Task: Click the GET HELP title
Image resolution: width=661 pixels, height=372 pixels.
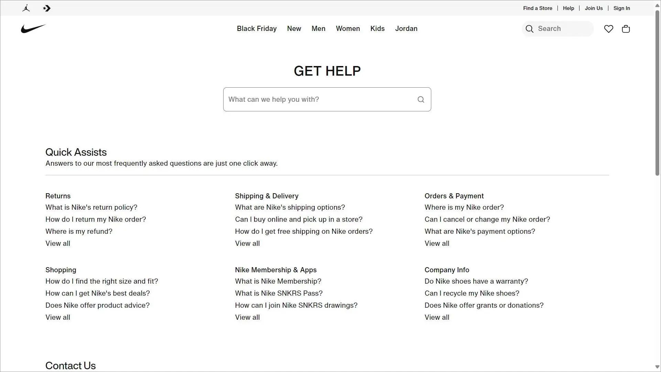Action: pos(327,71)
